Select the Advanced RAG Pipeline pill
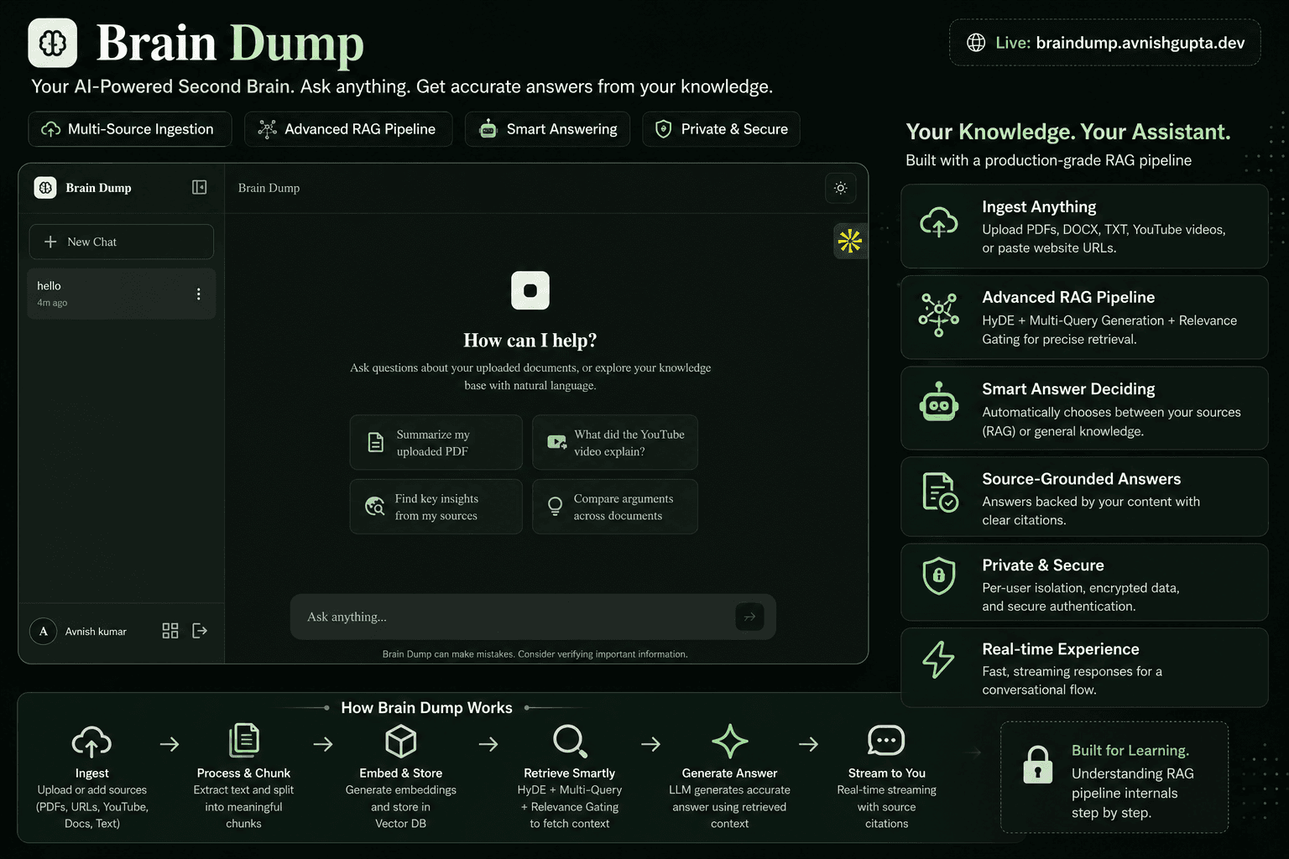This screenshot has height=859, width=1289. point(348,129)
